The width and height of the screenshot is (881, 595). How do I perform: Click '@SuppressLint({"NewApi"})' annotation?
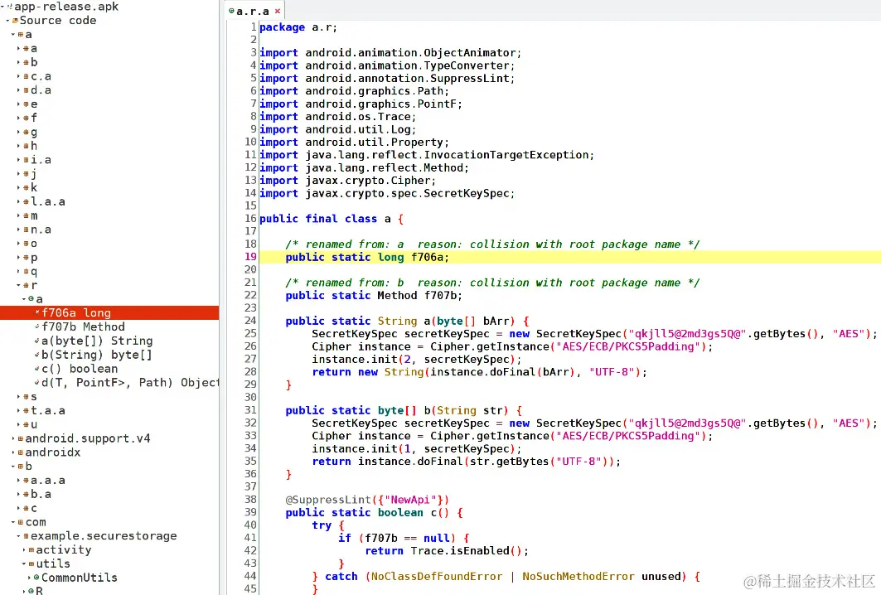pyautogui.click(x=367, y=500)
